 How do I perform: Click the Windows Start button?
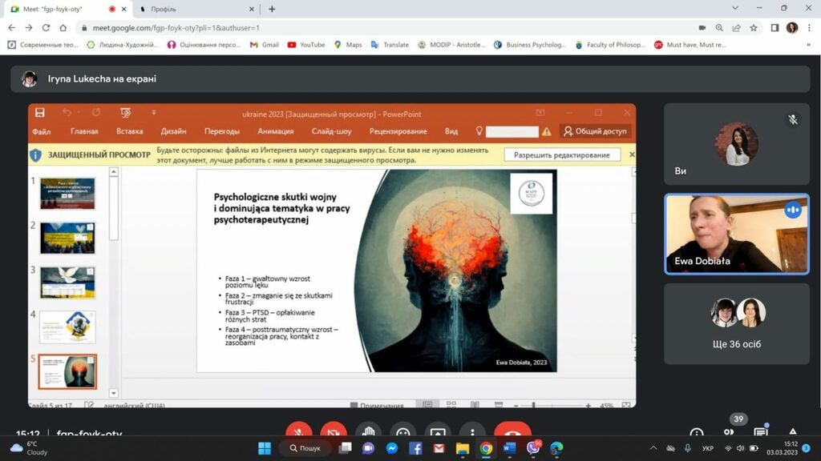click(x=265, y=448)
